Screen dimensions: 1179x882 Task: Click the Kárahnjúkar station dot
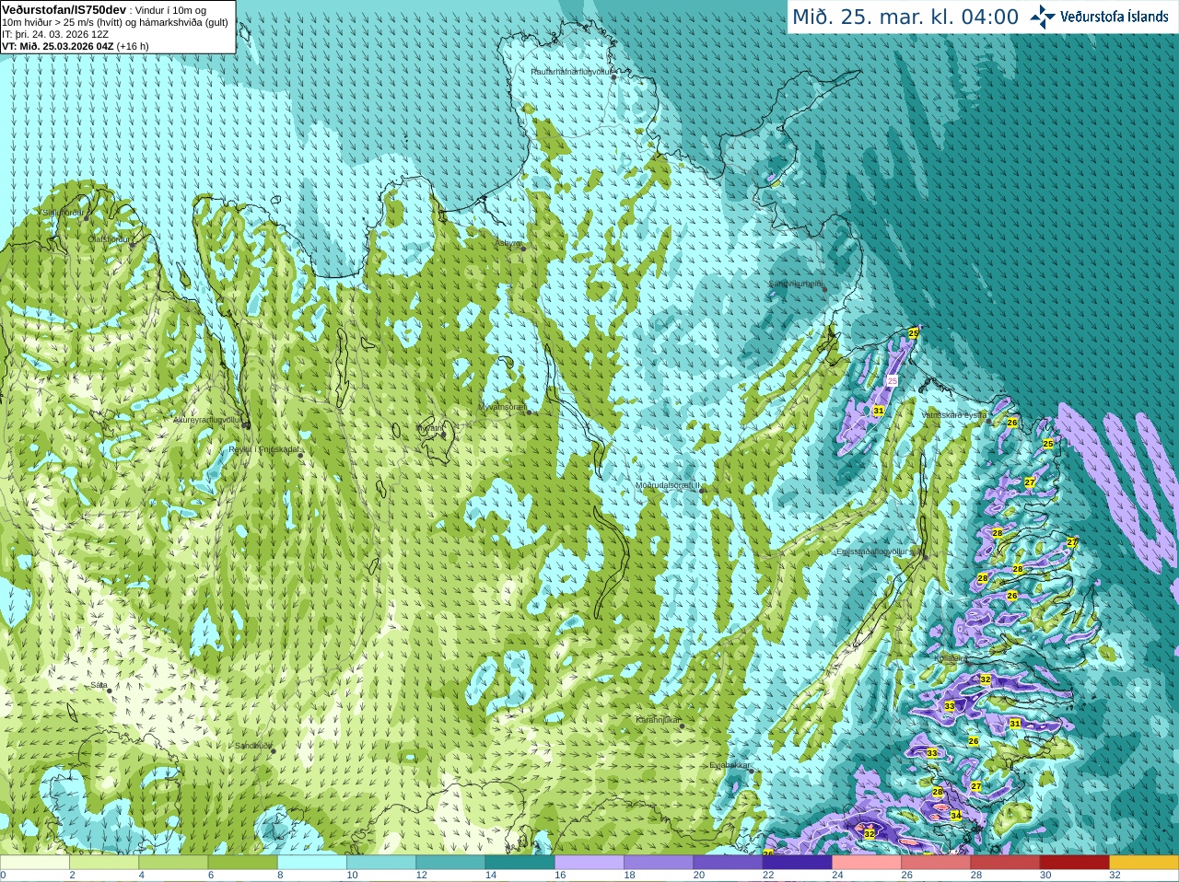tap(683, 725)
